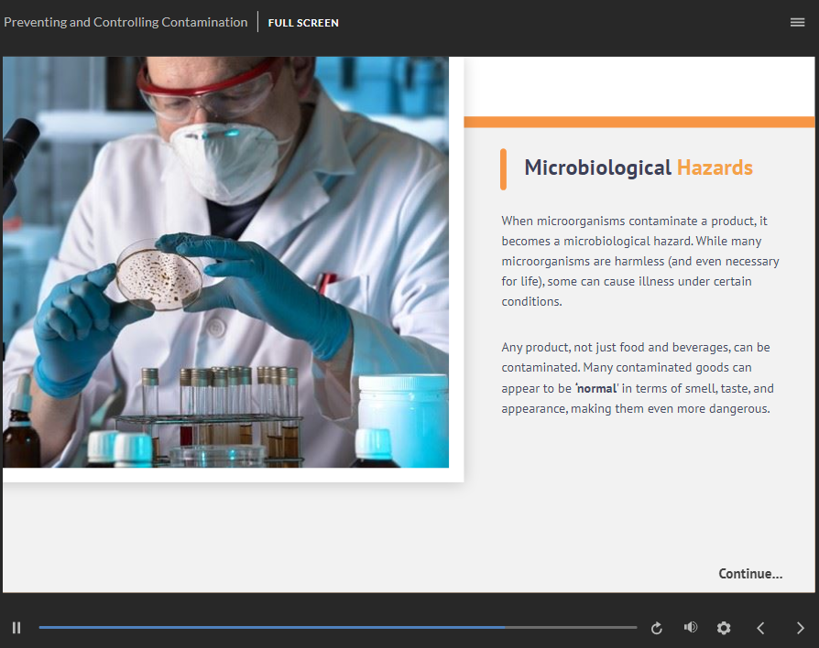Mute the audio volume icon
Screen dimensions: 819x648
691,627
